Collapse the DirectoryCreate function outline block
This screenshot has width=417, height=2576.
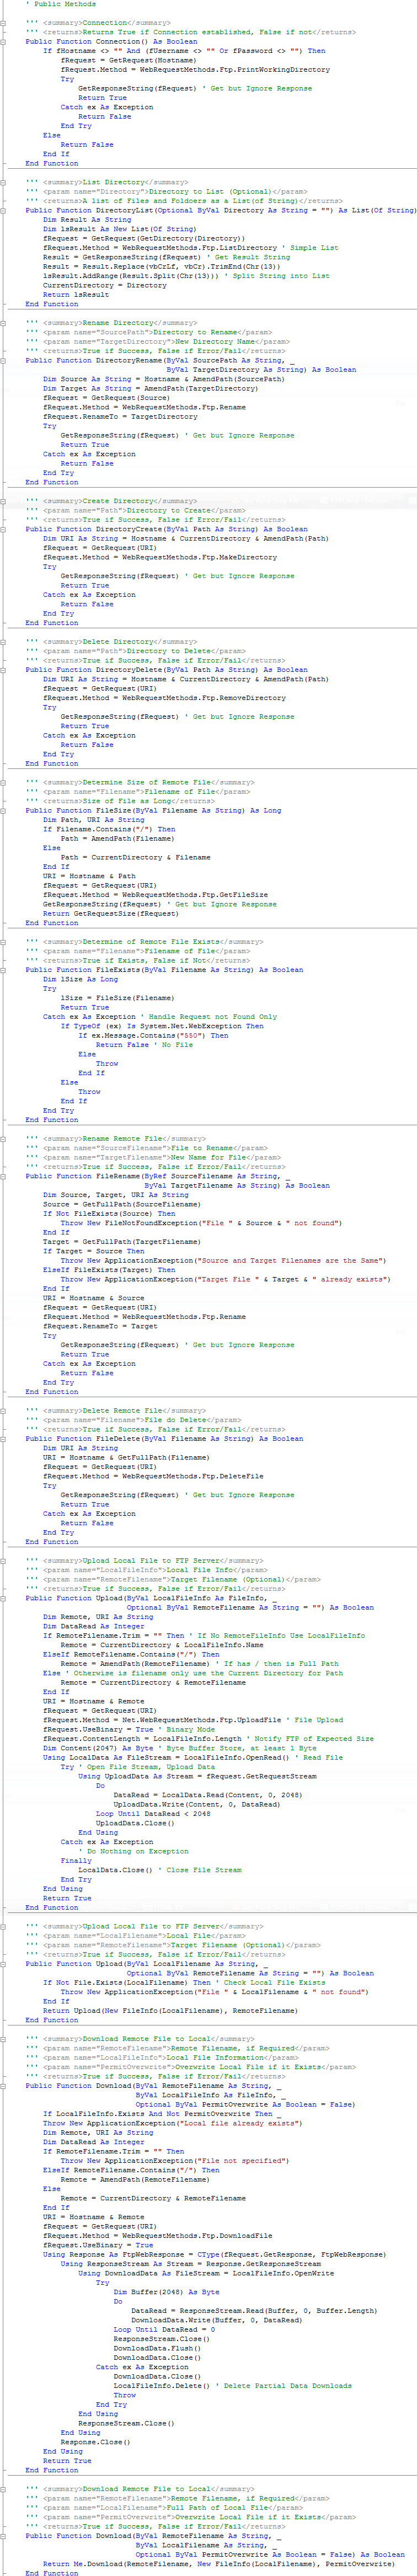point(4,529)
